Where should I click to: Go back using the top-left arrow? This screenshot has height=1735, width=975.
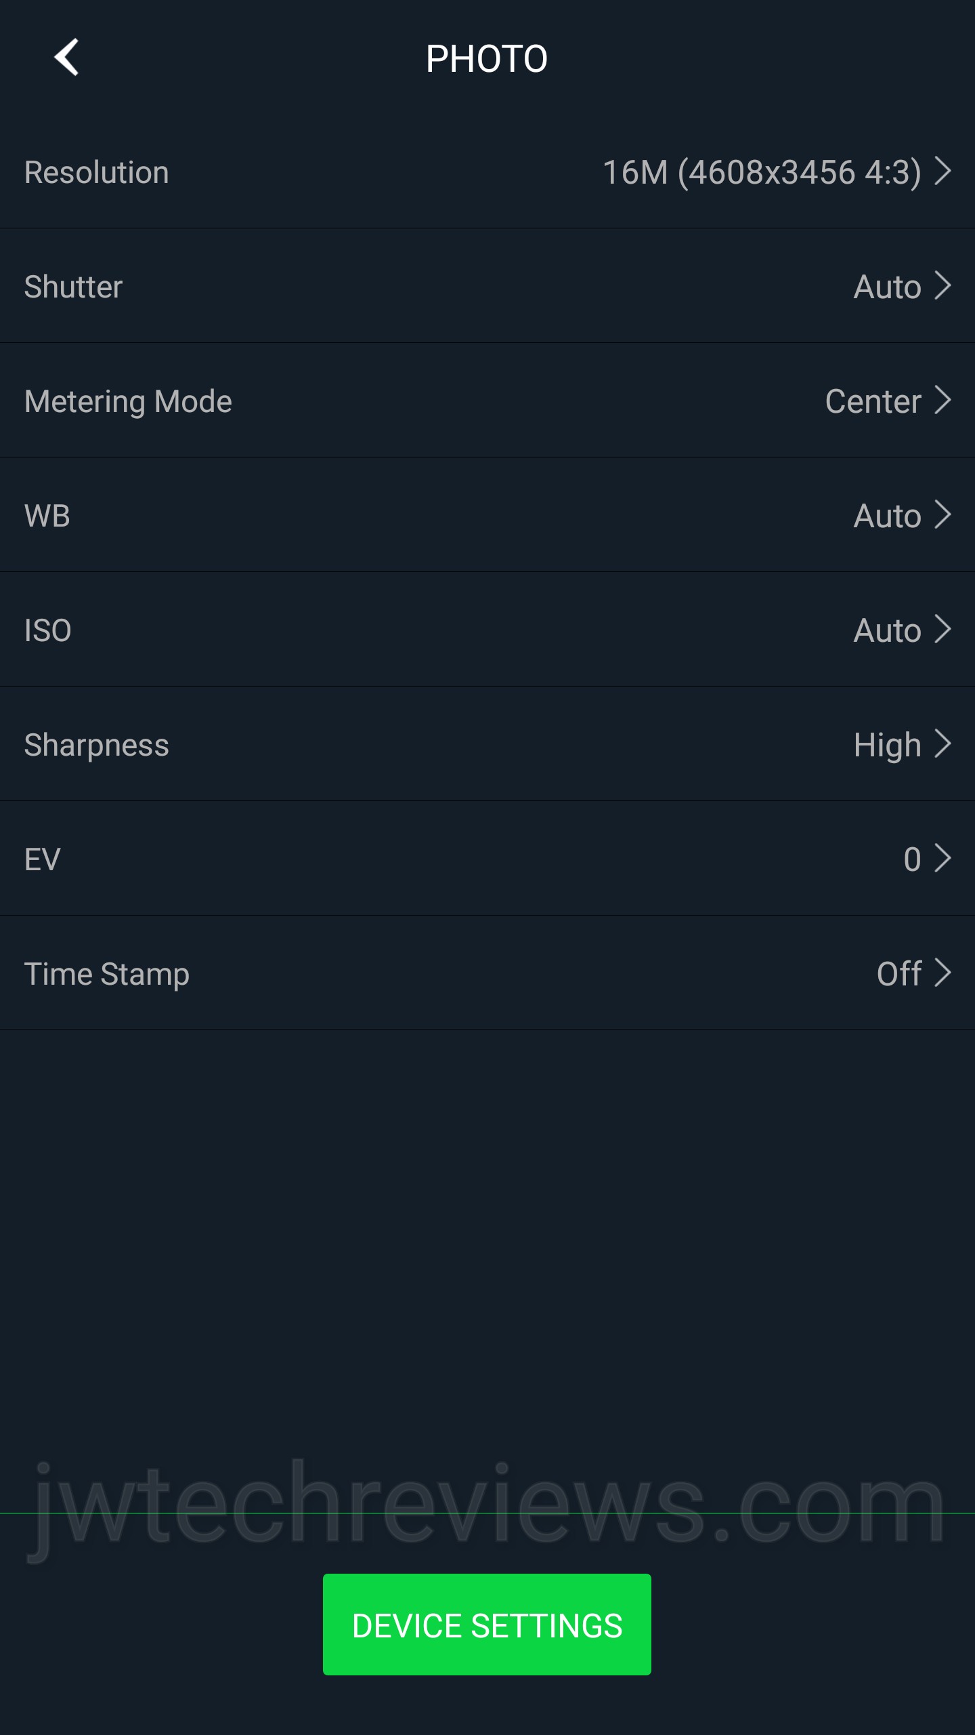(66, 58)
